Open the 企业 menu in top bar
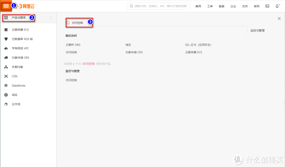Viewport: 285px width, 167px height. 233,6
